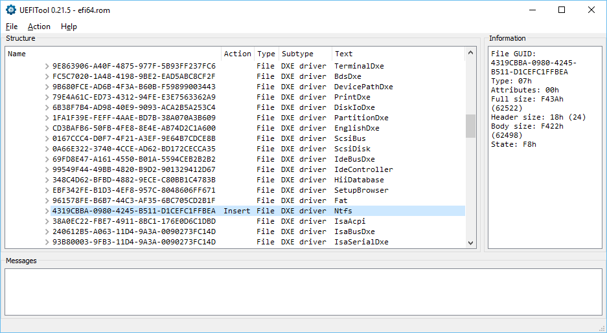This screenshot has height=333, width=607.
Task: Expand the ScsiBus tree row
Action: pyautogui.click(x=47, y=138)
